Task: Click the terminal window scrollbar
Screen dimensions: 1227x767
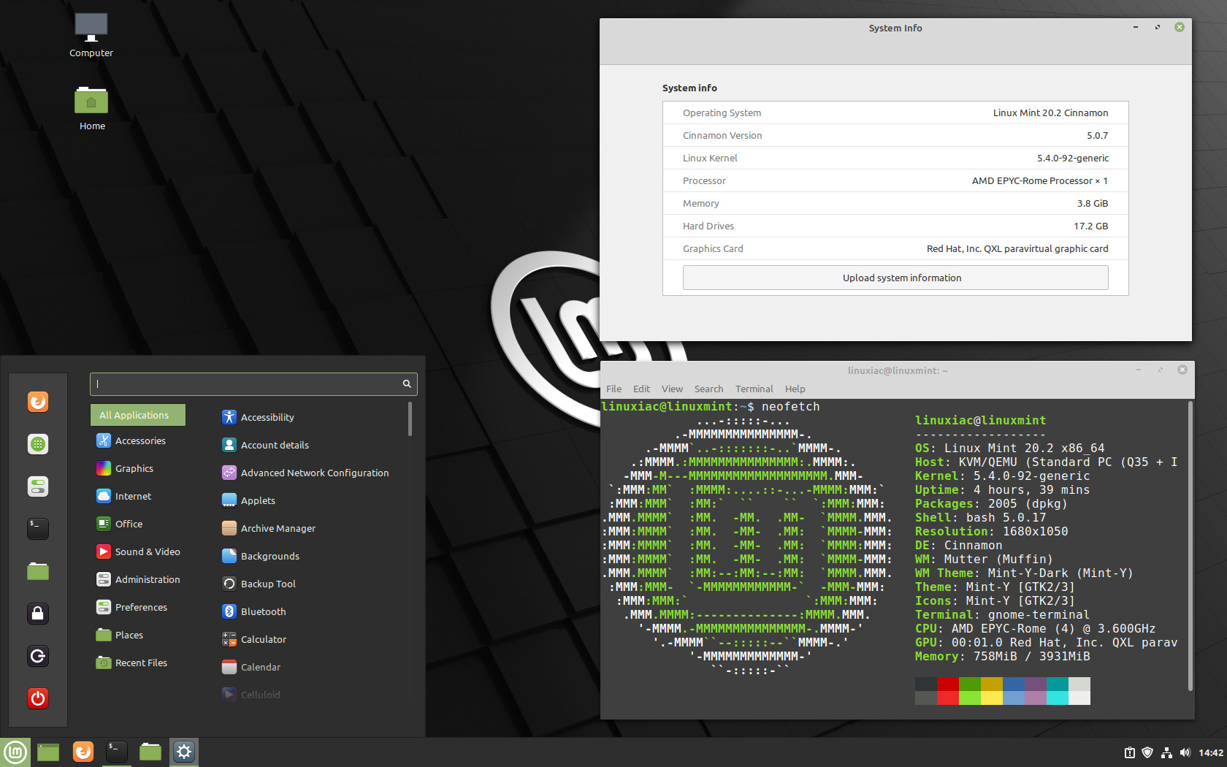Action: pyautogui.click(x=1190, y=545)
